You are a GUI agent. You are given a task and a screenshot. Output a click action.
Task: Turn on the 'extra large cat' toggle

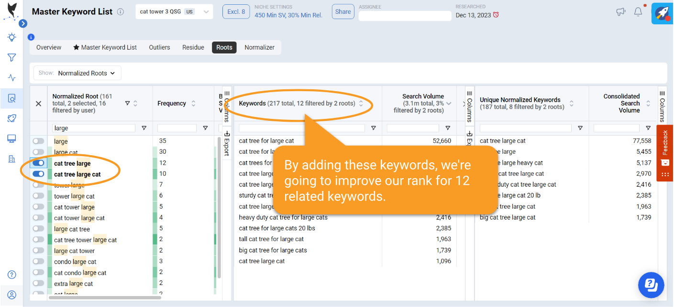tap(38, 283)
